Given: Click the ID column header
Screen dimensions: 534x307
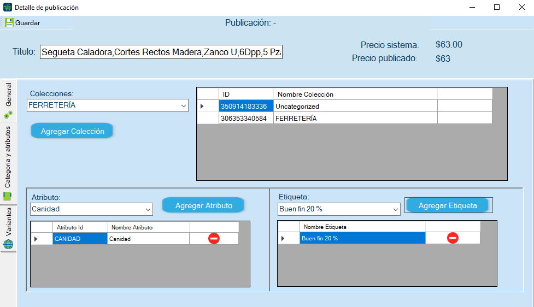Looking at the screenshot, I should [246, 95].
